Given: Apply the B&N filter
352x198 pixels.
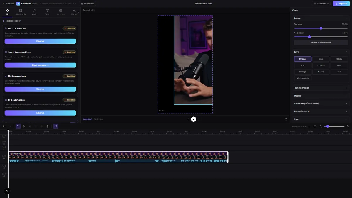Looking at the screenshot, I should click(339, 65).
